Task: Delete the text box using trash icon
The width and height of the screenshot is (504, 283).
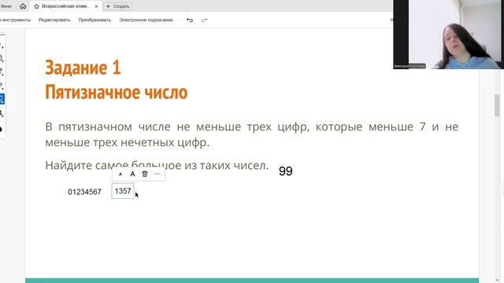Action: [145, 174]
